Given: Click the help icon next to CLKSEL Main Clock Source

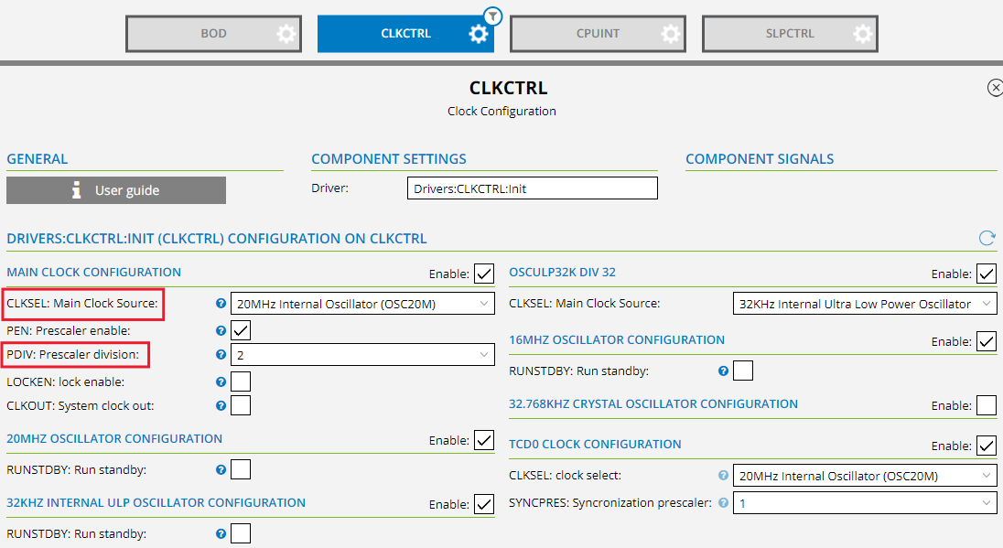Looking at the screenshot, I should point(220,303).
